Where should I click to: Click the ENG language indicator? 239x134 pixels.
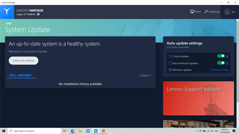[216, 131]
